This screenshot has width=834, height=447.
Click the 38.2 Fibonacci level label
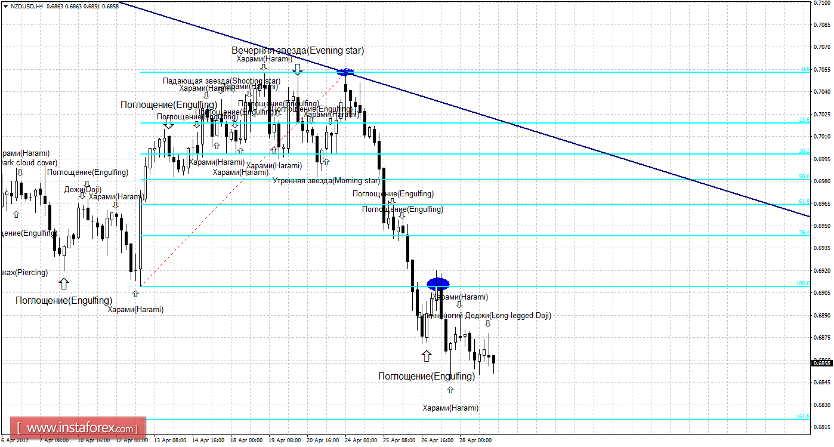pyautogui.click(x=805, y=151)
